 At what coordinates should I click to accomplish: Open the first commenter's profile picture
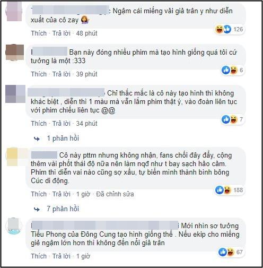pos(14,12)
